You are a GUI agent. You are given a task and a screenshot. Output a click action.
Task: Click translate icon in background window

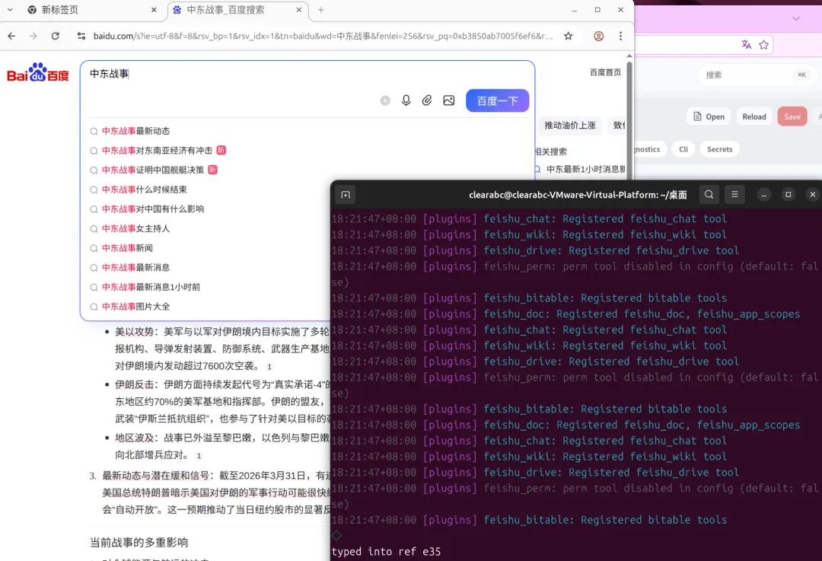pos(747,45)
